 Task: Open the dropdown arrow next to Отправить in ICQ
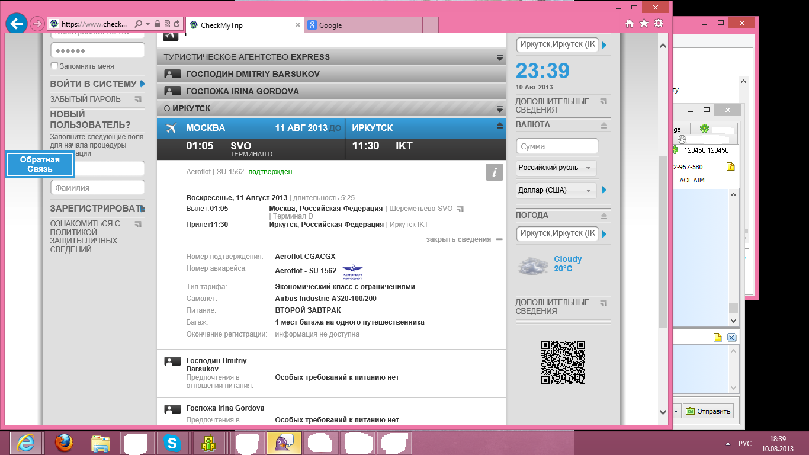coord(676,411)
